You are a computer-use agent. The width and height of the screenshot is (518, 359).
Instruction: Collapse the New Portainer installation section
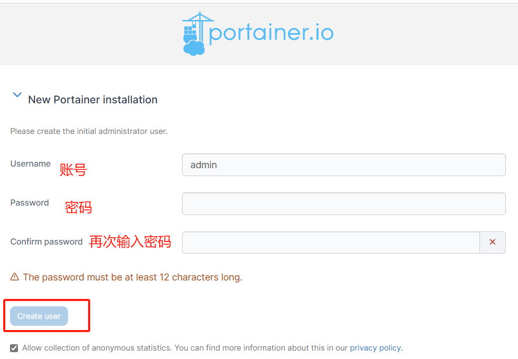click(17, 95)
